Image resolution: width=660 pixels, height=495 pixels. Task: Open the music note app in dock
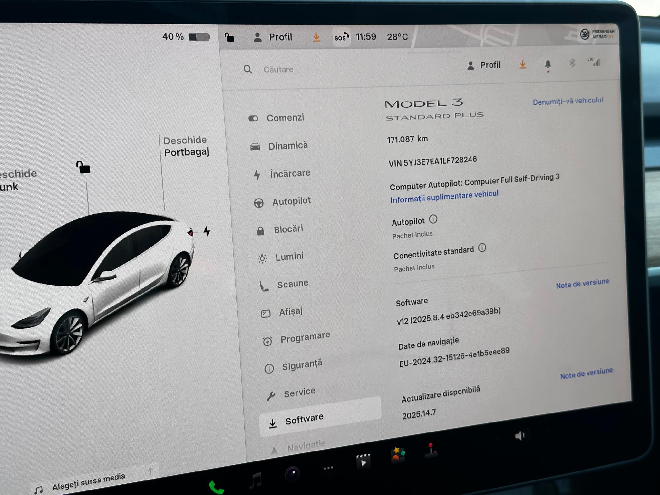click(256, 480)
